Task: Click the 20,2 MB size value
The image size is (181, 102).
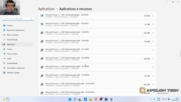Action: (x=147, y=85)
